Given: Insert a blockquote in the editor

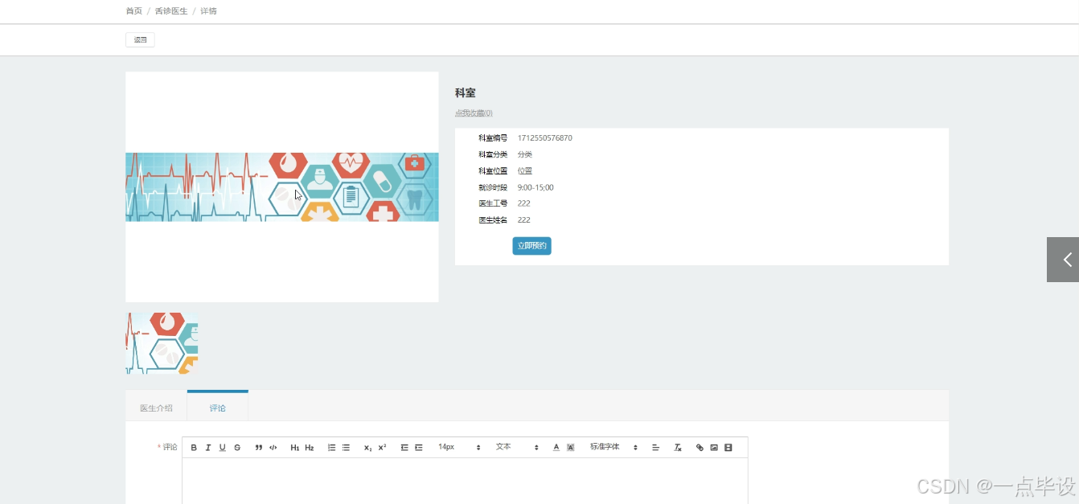Looking at the screenshot, I should [259, 448].
